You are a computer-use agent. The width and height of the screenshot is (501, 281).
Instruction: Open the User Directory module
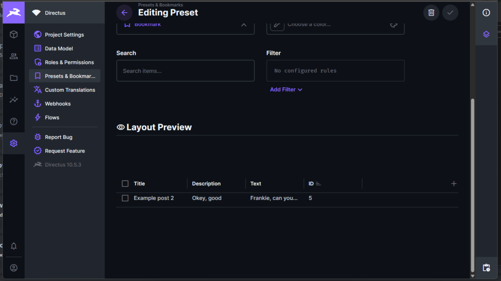pos(13,56)
